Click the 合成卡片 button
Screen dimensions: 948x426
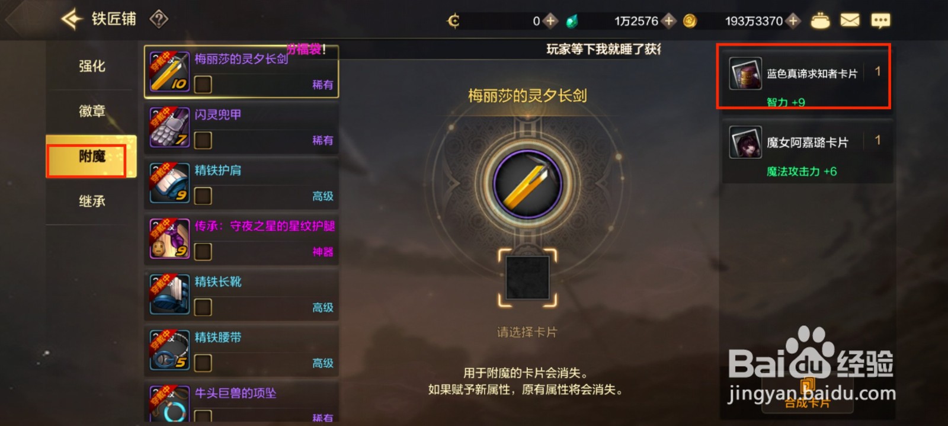(x=806, y=401)
